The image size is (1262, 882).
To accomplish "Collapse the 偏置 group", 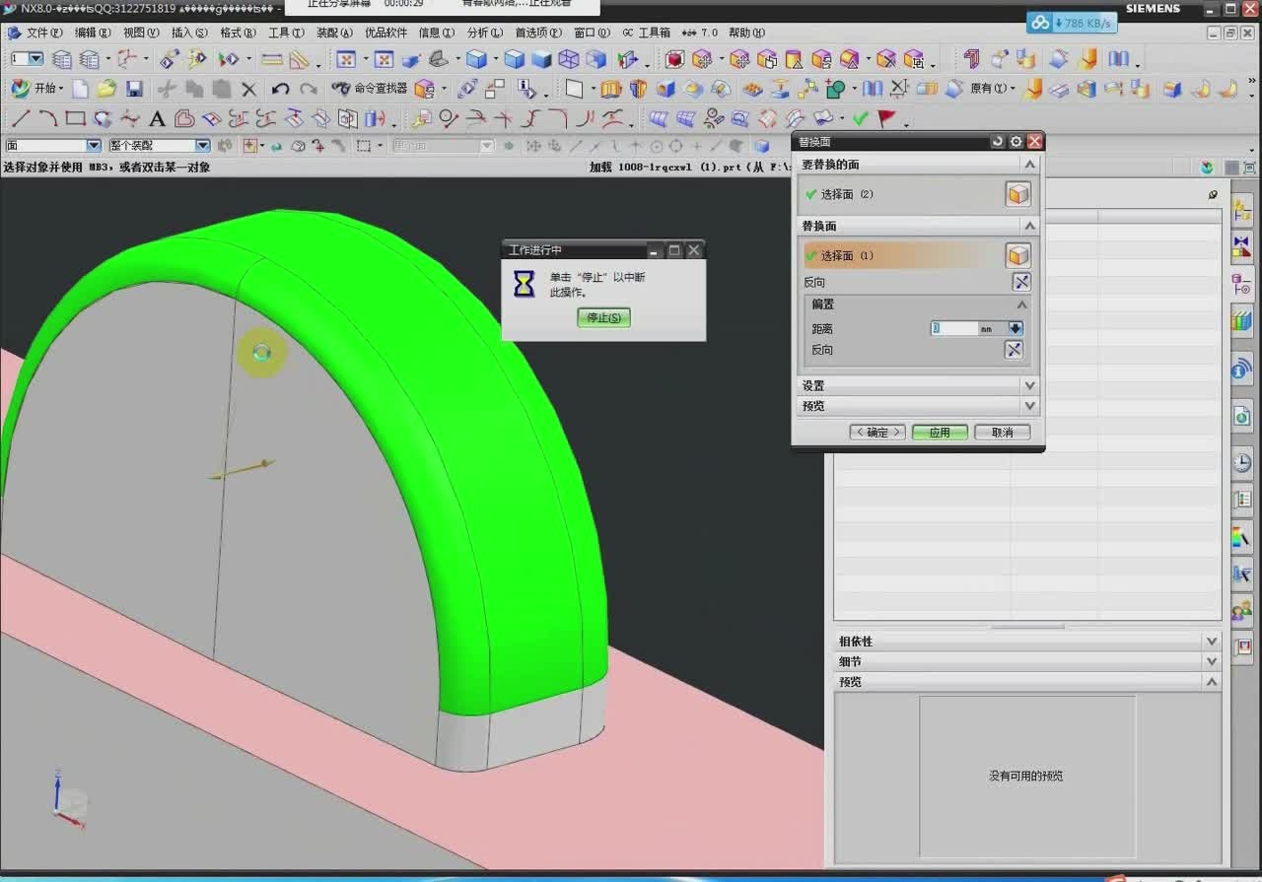I will (x=1021, y=305).
